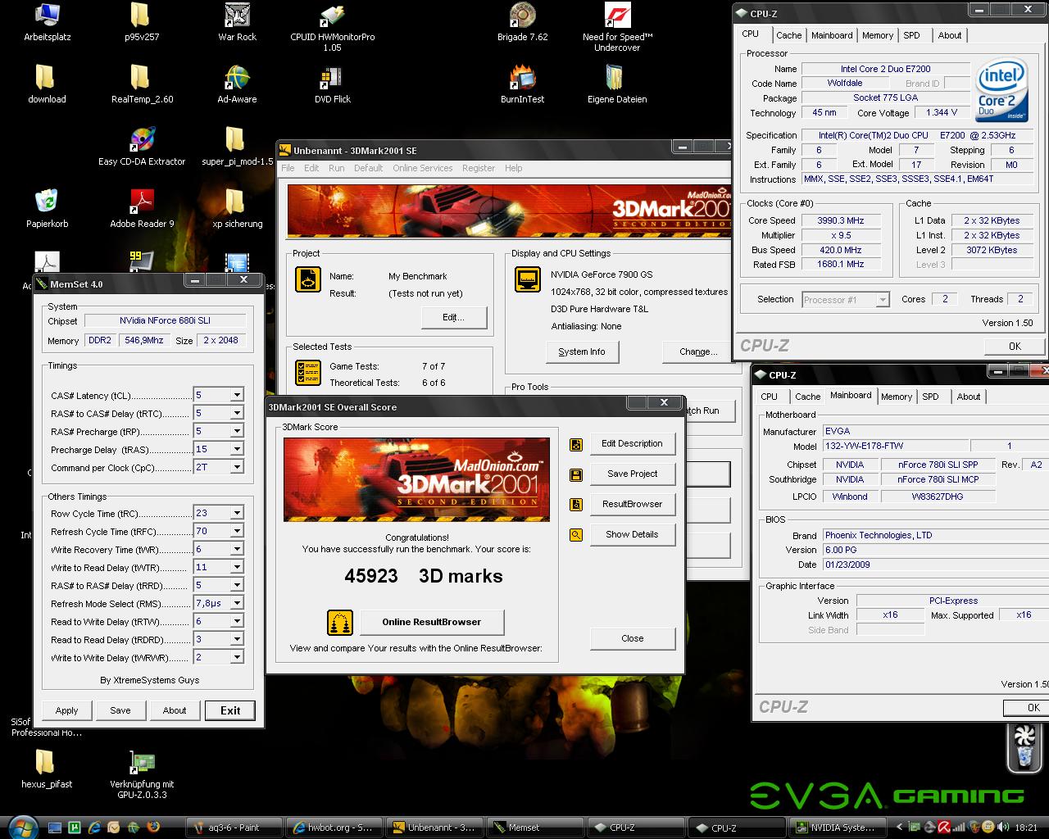Click the Online ResultBrowser button
Viewport: 1049px width, 839px height.
[x=431, y=622]
